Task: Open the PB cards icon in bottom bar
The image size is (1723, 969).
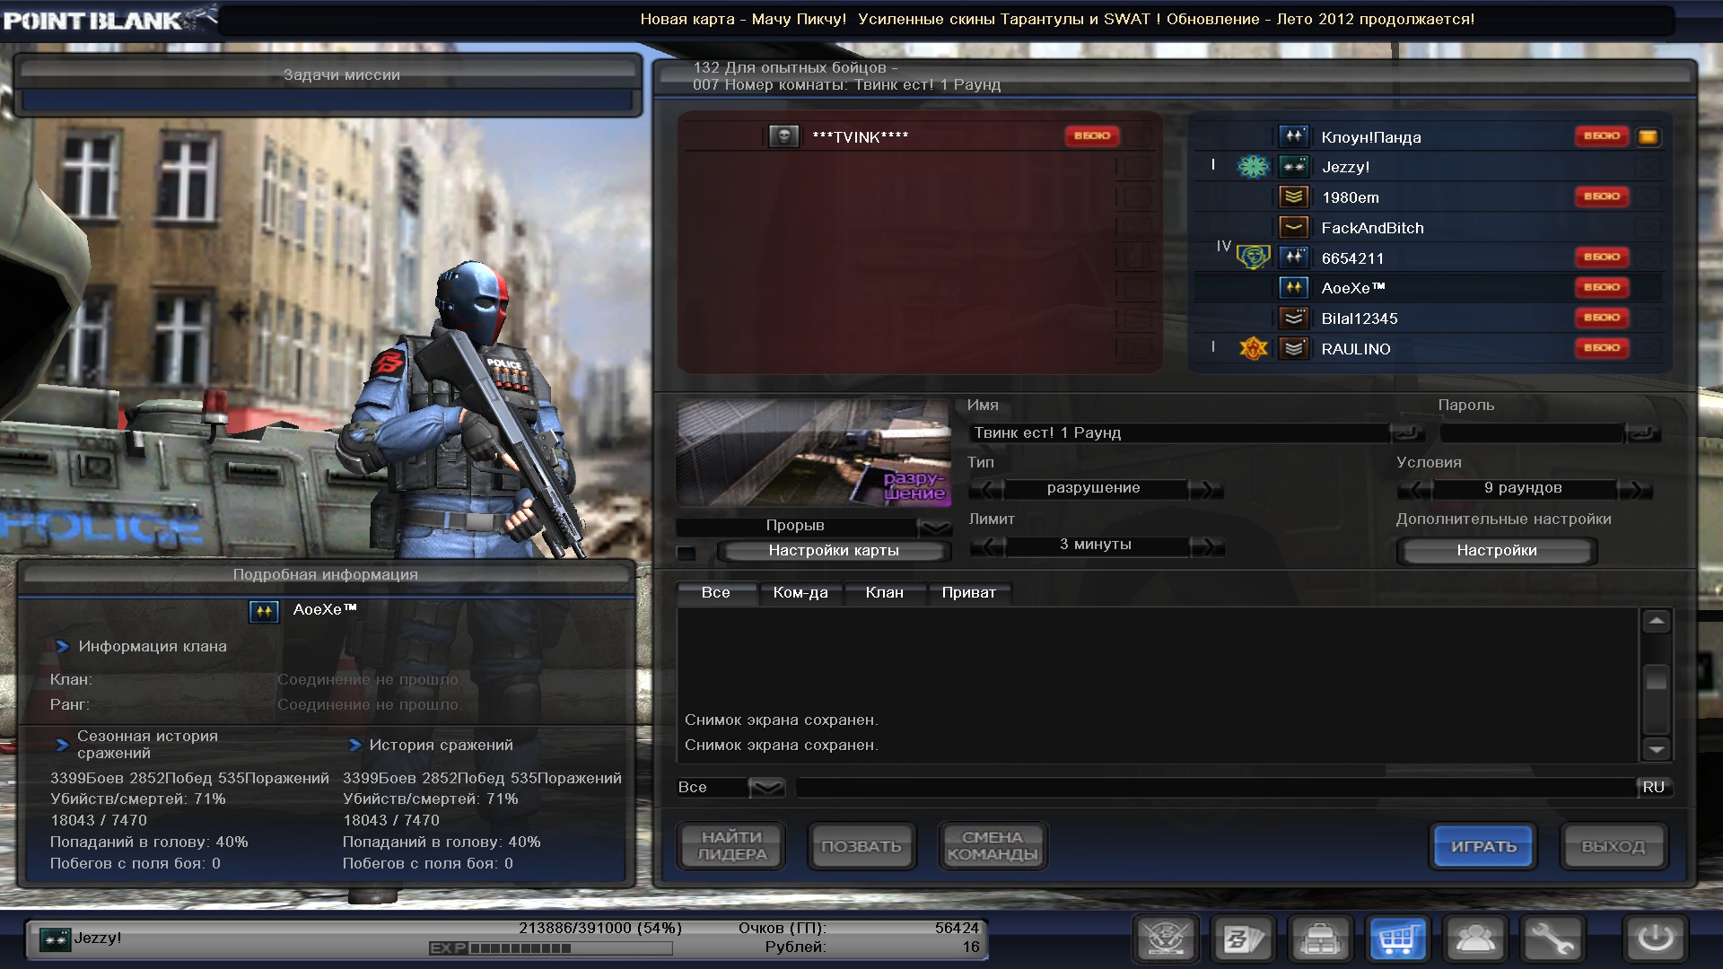Action: click(x=1244, y=939)
